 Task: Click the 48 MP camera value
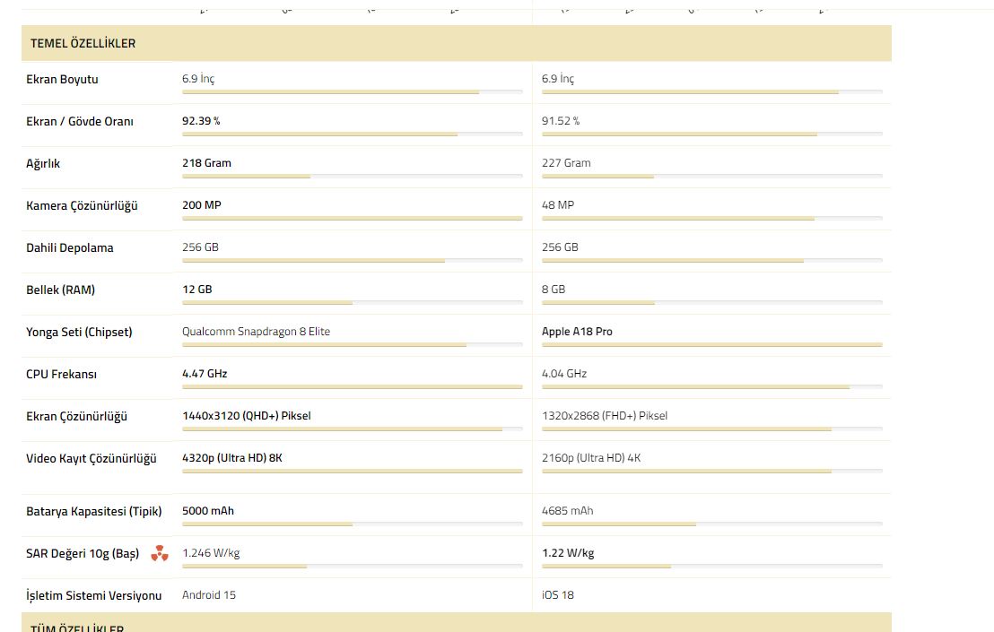tap(558, 205)
